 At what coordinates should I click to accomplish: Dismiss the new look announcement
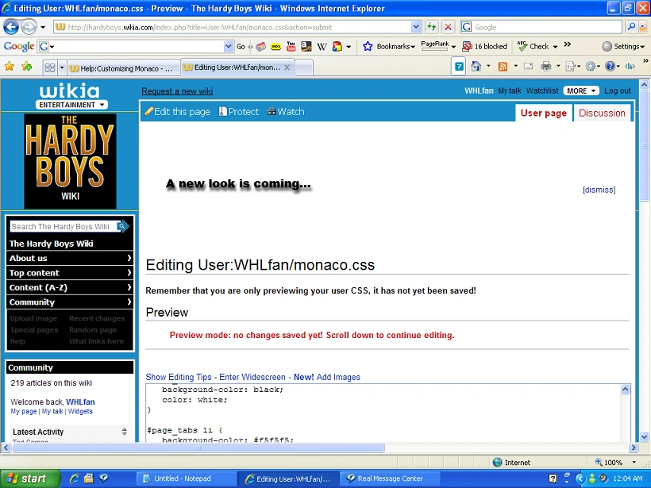click(x=599, y=190)
